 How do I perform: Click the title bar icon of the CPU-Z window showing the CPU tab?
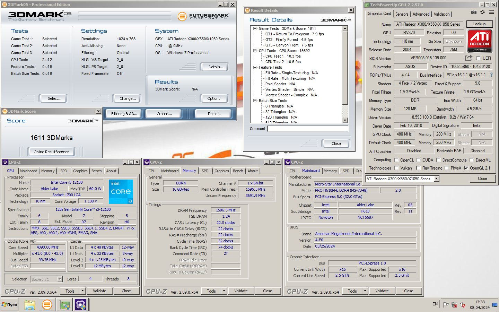[5, 162]
